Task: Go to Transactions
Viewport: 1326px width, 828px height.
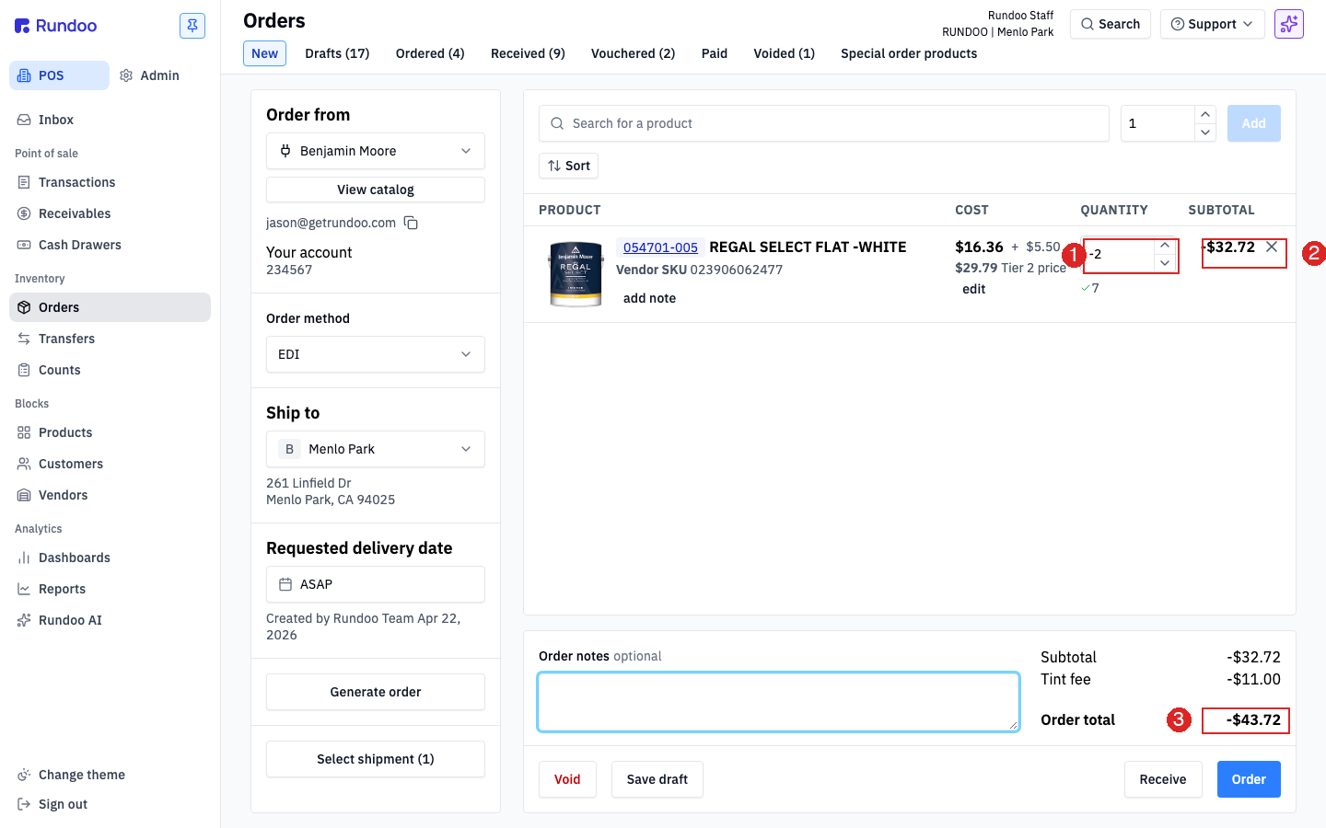Action: click(x=110, y=182)
